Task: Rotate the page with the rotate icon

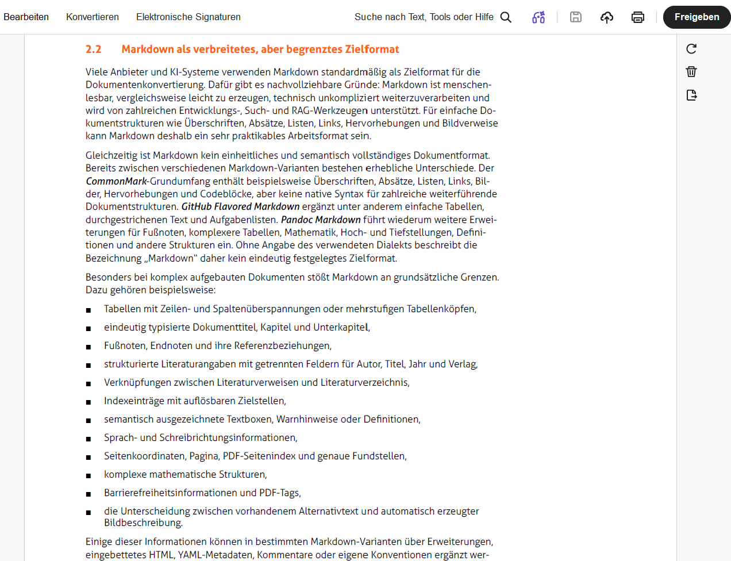Action: (691, 49)
